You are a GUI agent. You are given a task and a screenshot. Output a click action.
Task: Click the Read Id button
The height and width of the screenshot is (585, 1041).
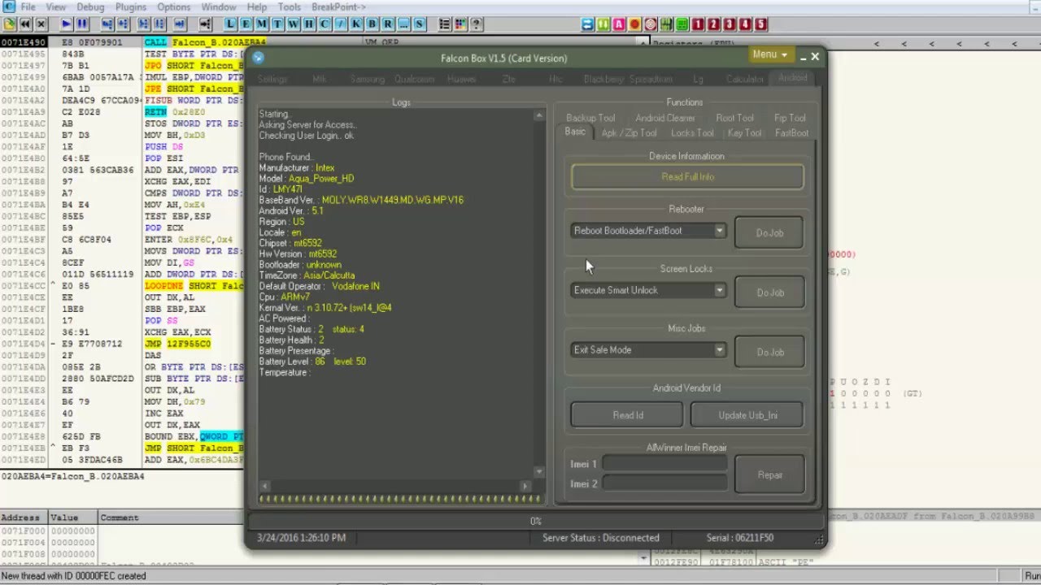tap(627, 415)
